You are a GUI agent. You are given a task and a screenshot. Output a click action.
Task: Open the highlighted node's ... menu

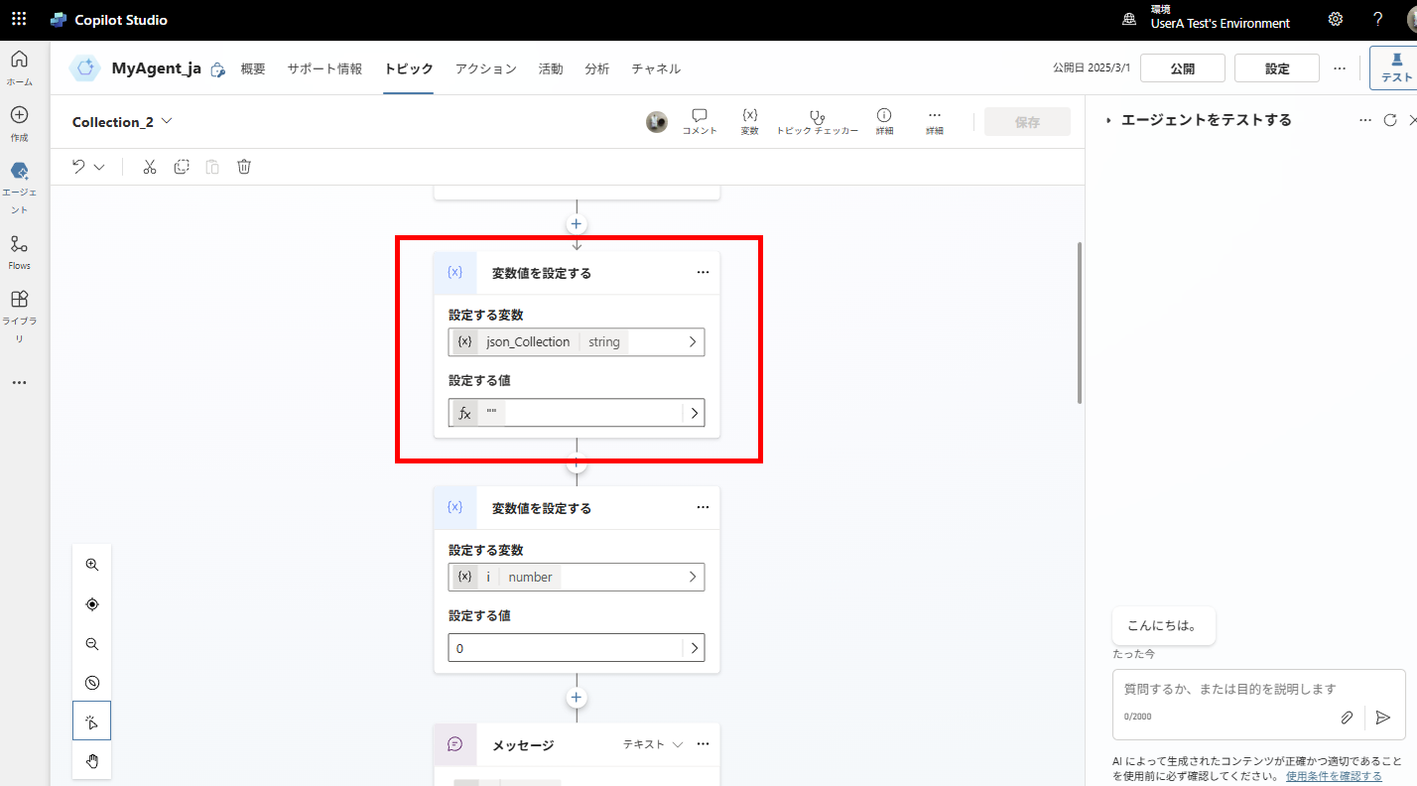703,271
